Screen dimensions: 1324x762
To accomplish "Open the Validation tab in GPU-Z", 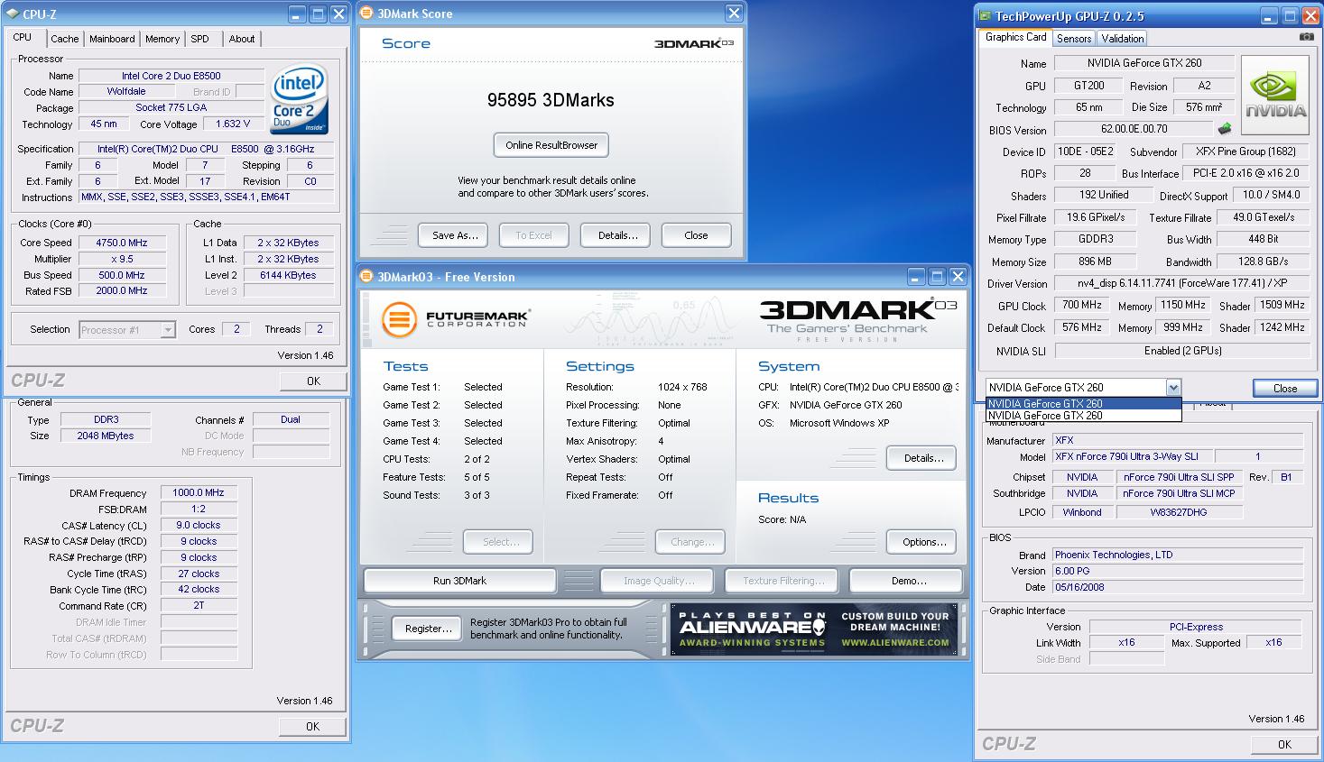I will point(1123,38).
